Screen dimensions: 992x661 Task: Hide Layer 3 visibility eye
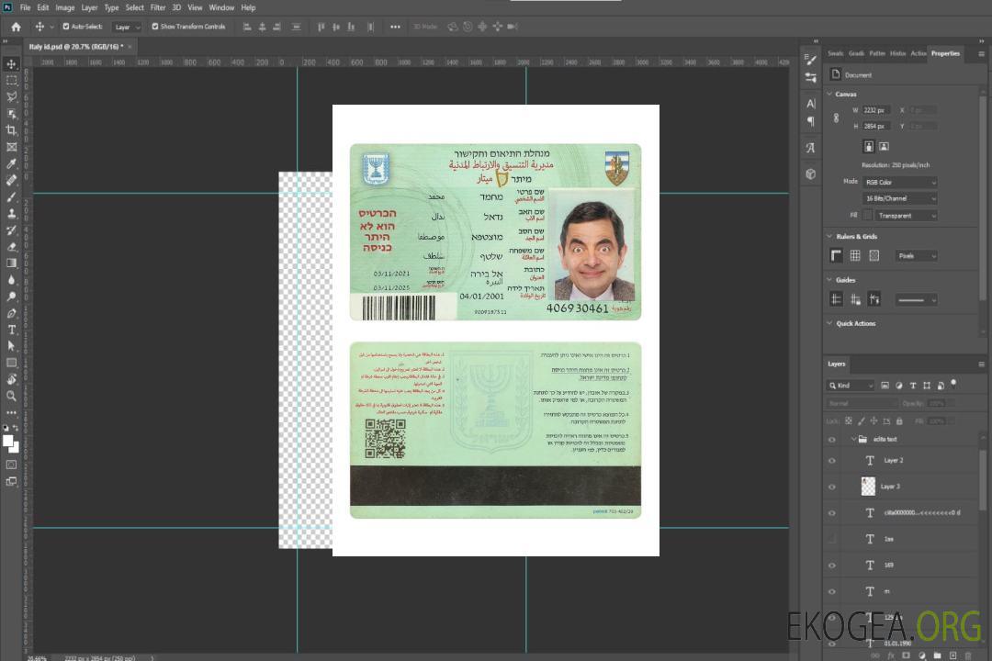pyautogui.click(x=832, y=487)
